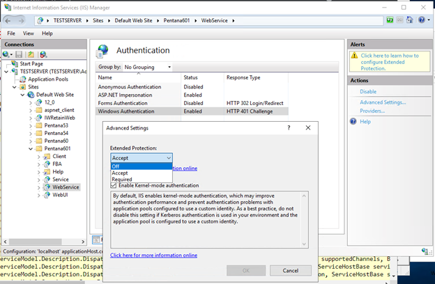
Task: Click the IIS Manager title bar icon
Action: pos(8,7)
